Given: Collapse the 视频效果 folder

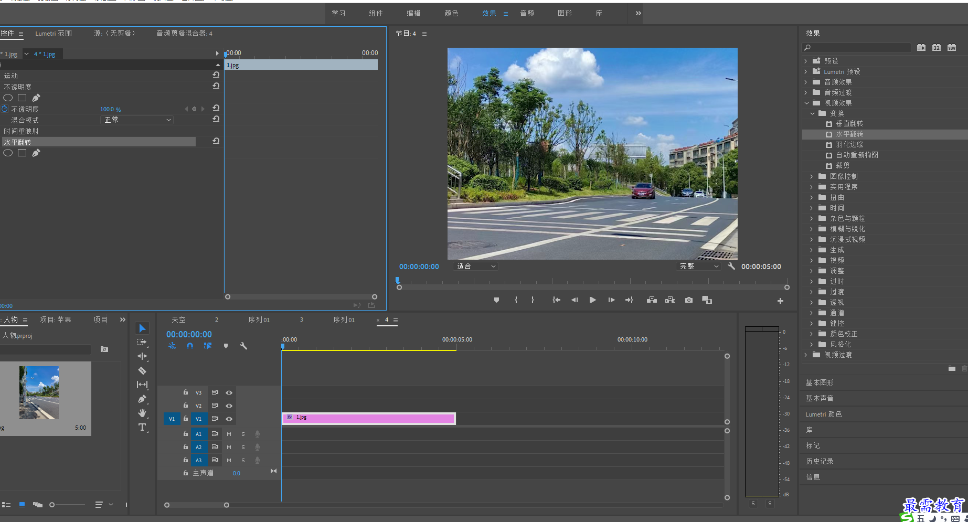Looking at the screenshot, I should click(806, 103).
